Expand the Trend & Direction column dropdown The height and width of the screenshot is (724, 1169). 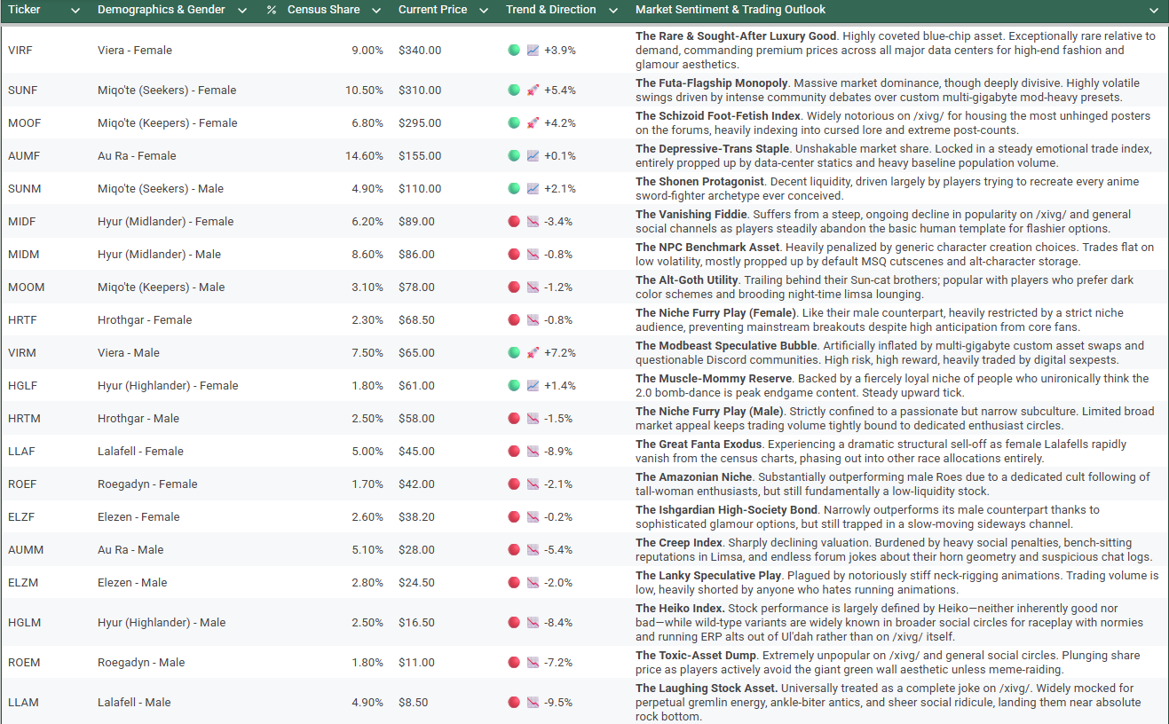(614, 11)
